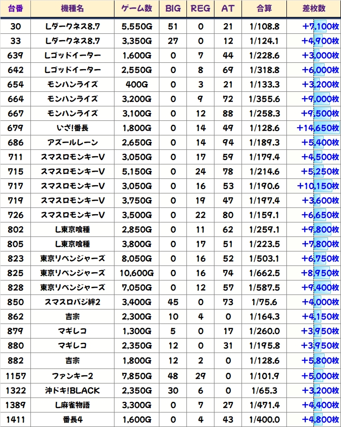Select the 10,600G game count cell
The width and height of the screenshot is (341, 427).
click(x=137, y=273)
